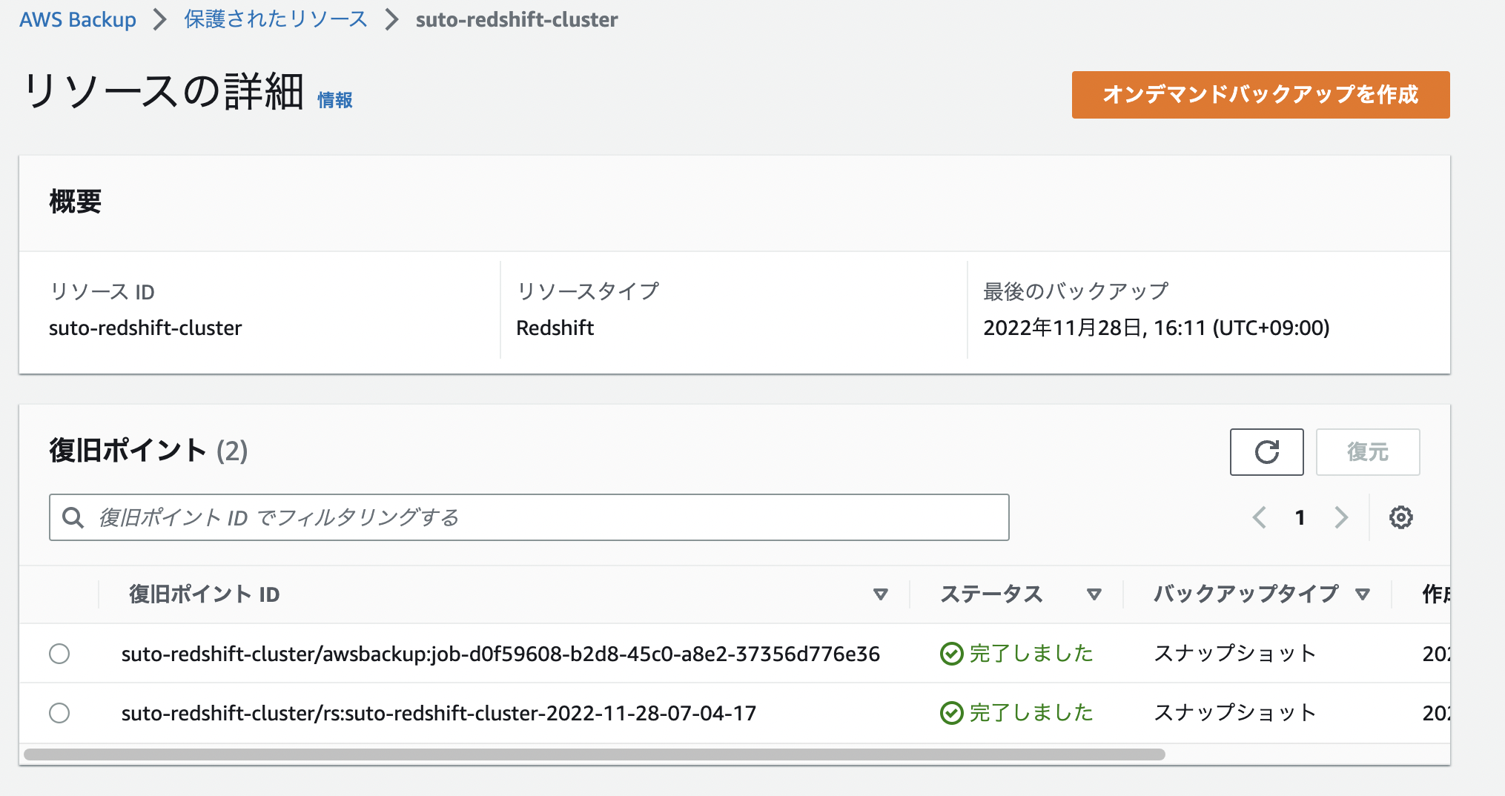Open the バックアップタイプ column dropdown
Image resolution: width=1505 pixels, height=796 pixels.
(x=1363, y=594)
